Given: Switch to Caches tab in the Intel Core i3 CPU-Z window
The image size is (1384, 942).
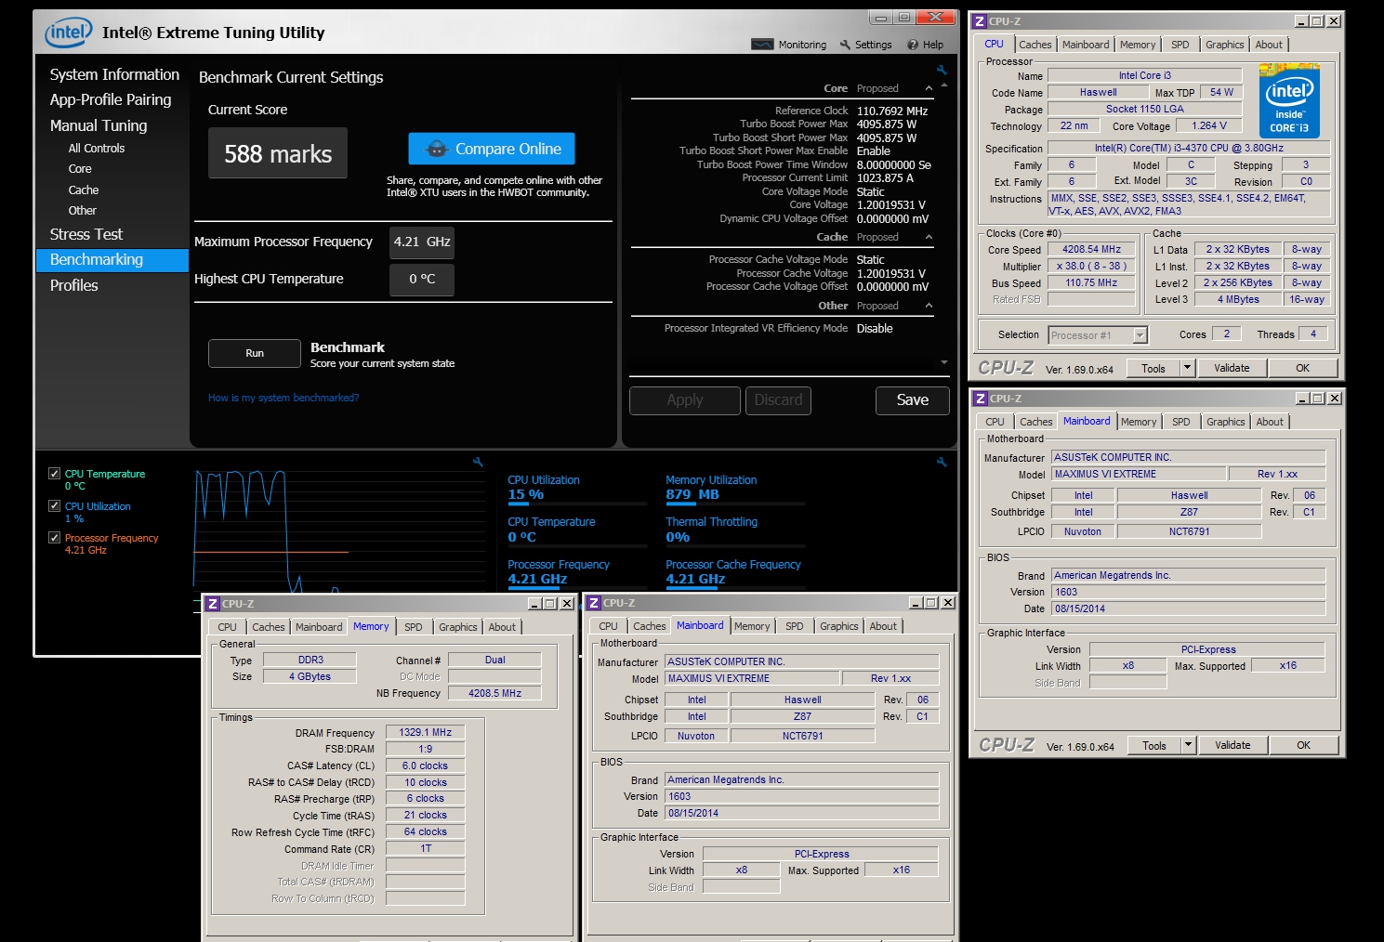Looking at the screenshot, I should (1035, 45).
